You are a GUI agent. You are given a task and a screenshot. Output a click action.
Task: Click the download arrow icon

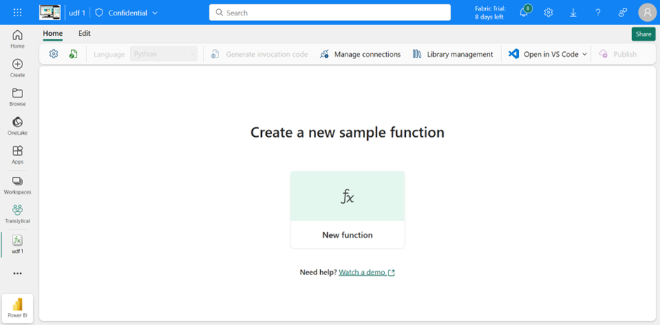573,13
